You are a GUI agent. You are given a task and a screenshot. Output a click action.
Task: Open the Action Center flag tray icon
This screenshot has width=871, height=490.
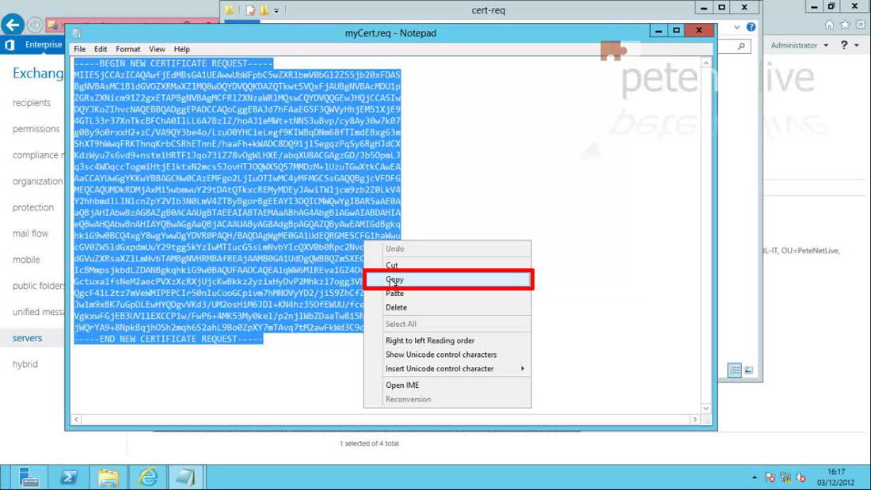pos(770,477)
